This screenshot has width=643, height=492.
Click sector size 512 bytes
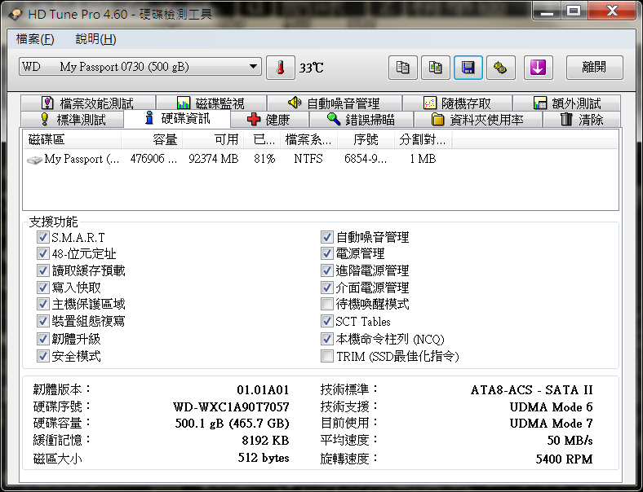pos(264,458)
